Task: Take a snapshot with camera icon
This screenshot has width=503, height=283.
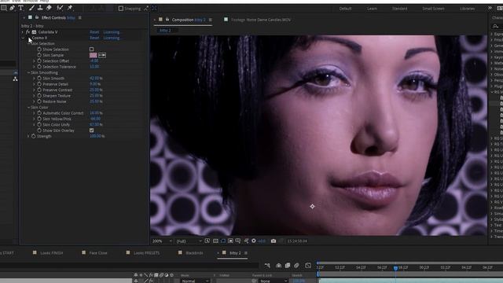Action: tap(274, 241)
